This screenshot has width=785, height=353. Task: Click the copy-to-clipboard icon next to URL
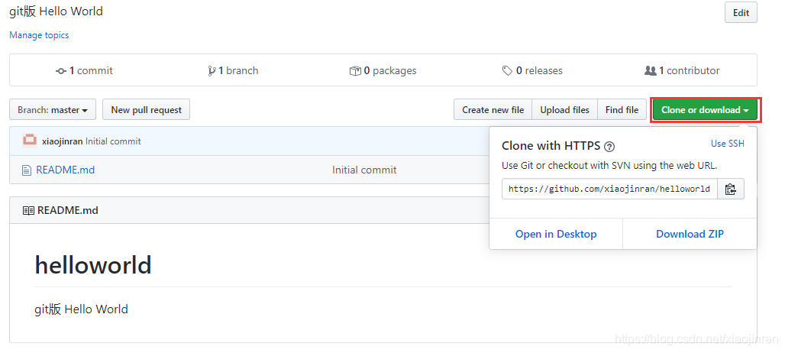pos(731,189)
